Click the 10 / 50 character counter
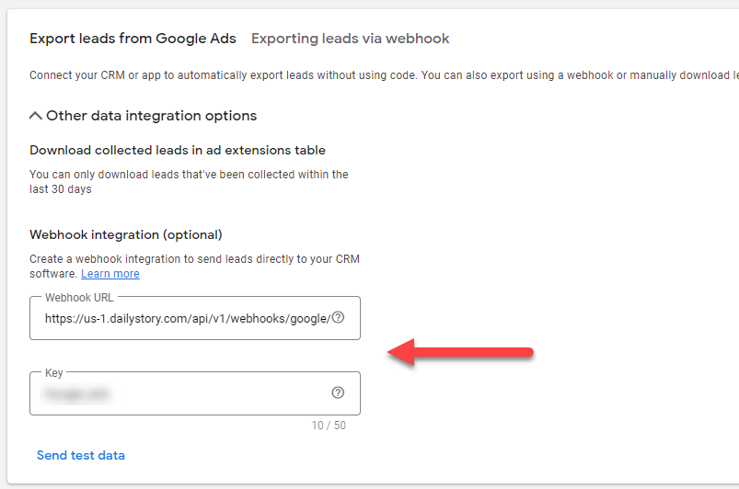 click(329, 426)
